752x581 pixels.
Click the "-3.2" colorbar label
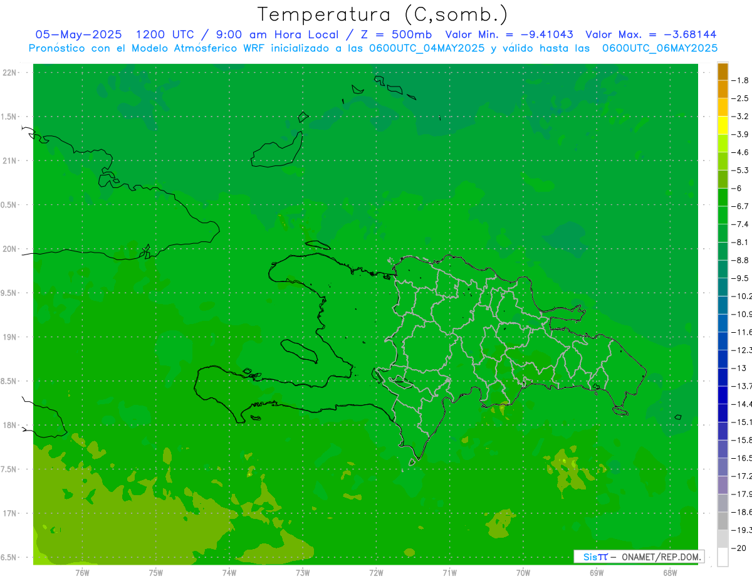[740, 117]
